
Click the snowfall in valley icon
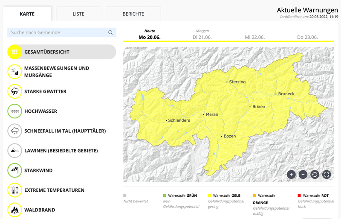tap(14, 131)
